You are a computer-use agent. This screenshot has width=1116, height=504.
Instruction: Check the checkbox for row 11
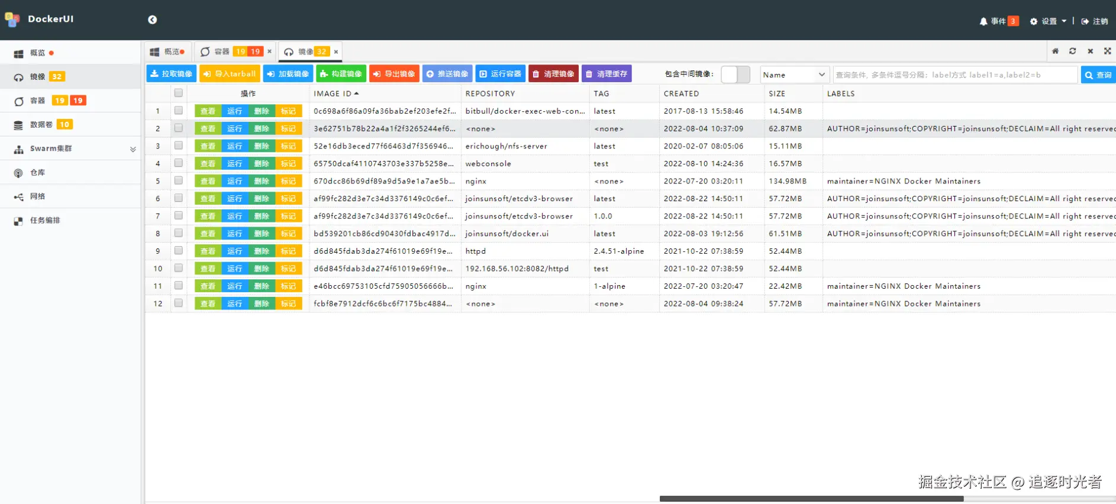[x=178, y=286]
